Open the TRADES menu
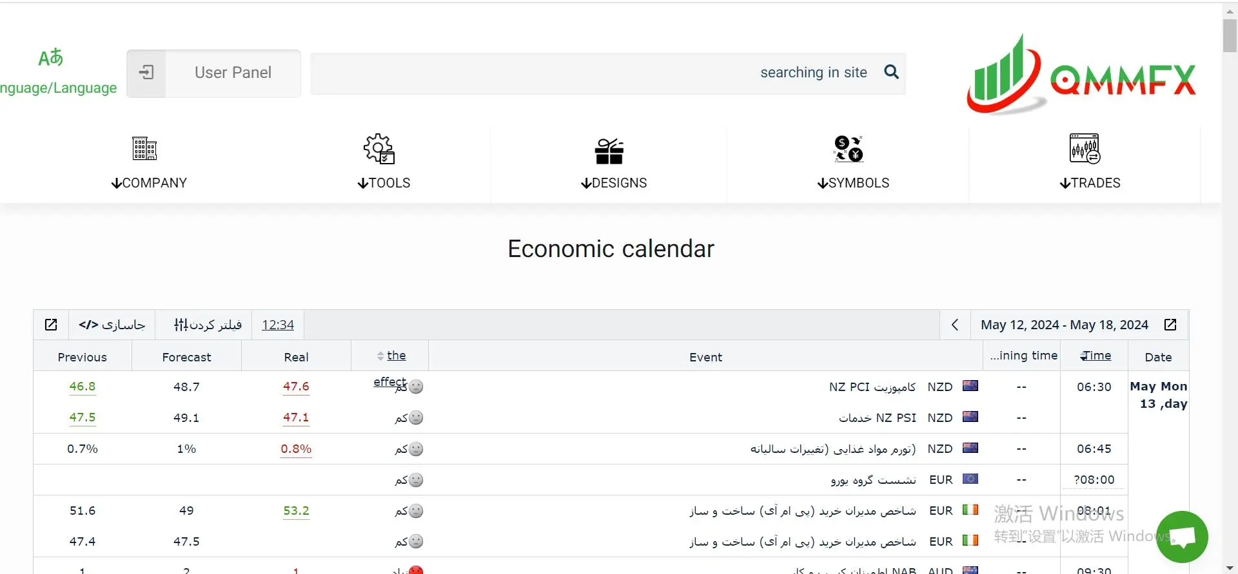 coord(1090,163)
